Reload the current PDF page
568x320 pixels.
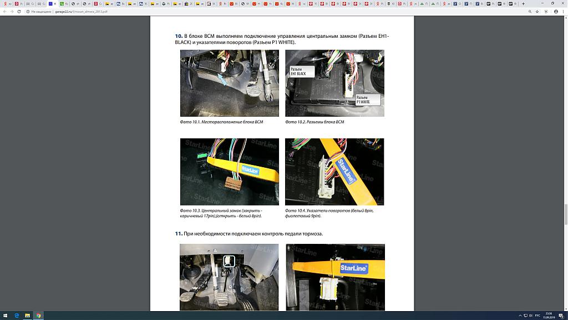pyautogui.click(x=19, y=11)
